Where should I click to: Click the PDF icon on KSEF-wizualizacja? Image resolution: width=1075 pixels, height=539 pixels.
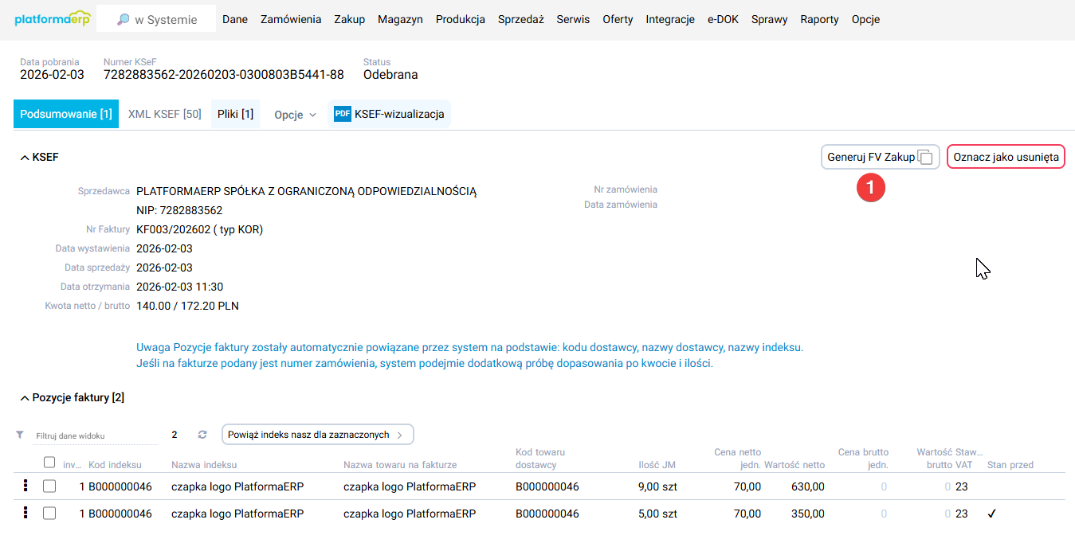coord(343,114)
